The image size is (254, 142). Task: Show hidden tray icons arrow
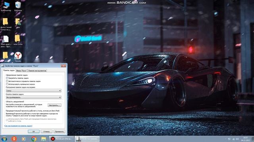pos(225,139)
